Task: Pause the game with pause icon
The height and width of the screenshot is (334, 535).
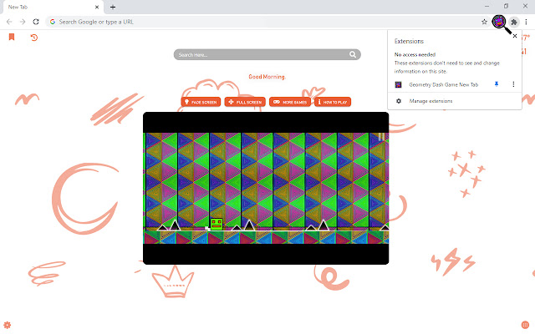Action: [x=381, y=137]
